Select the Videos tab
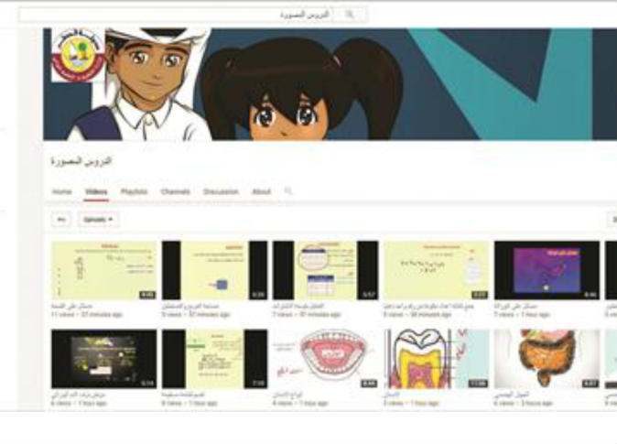 point(96,192)
